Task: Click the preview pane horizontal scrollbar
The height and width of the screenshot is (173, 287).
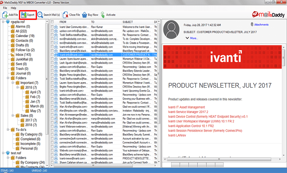Action: tap(219, 159)
